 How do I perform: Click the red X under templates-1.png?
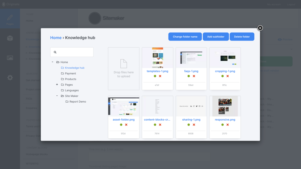click(160, 76)
